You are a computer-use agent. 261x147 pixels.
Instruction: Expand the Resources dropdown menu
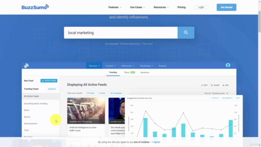click(x=161, y=7)
